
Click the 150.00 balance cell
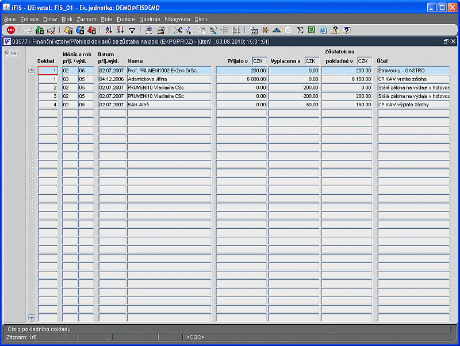click(347, 105)
